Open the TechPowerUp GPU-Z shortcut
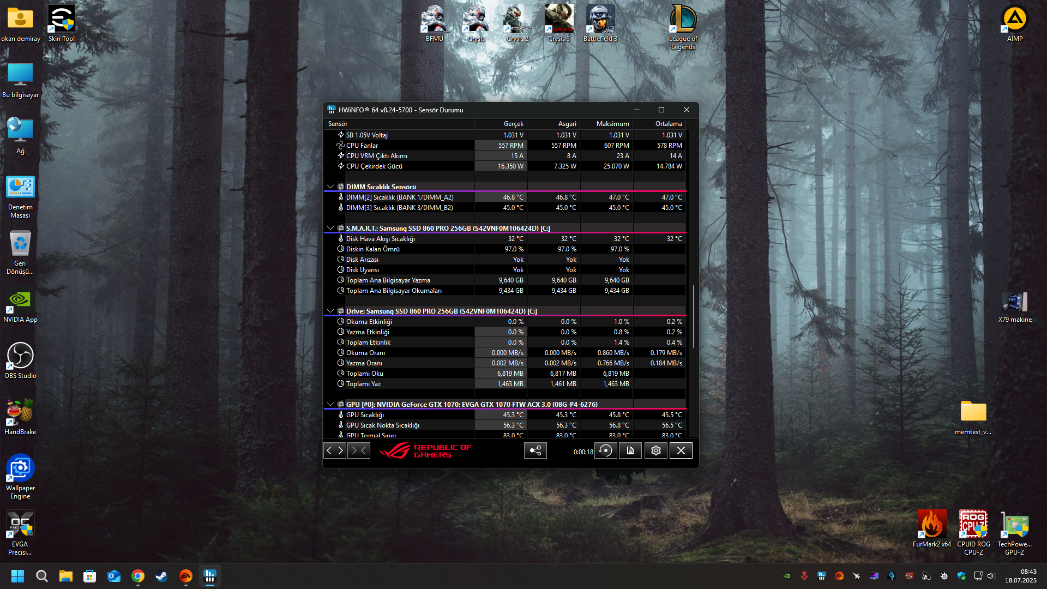Screen dimensions: 1047x589 [x=1014, y=533]
